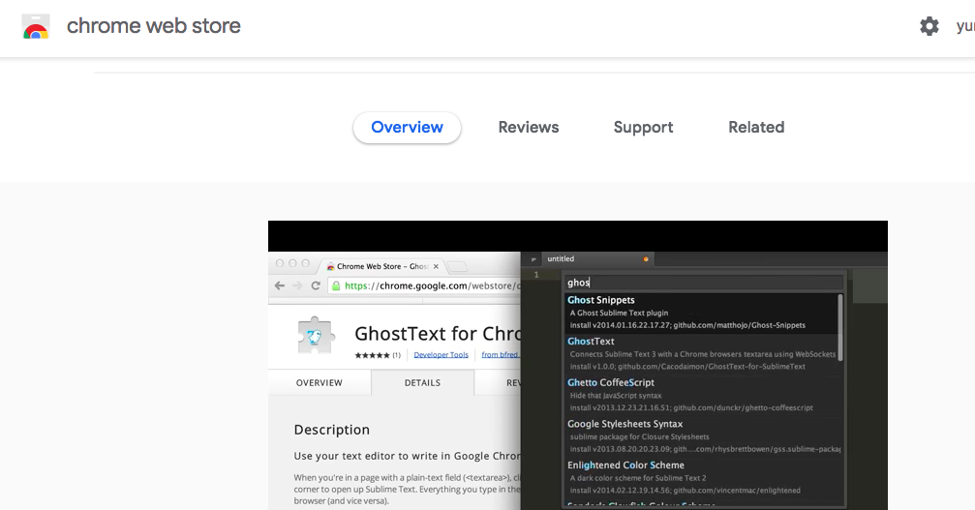Click the chrome.google.com address bar in the screenshot
The image size is (975, 510).
click(425, 285)
